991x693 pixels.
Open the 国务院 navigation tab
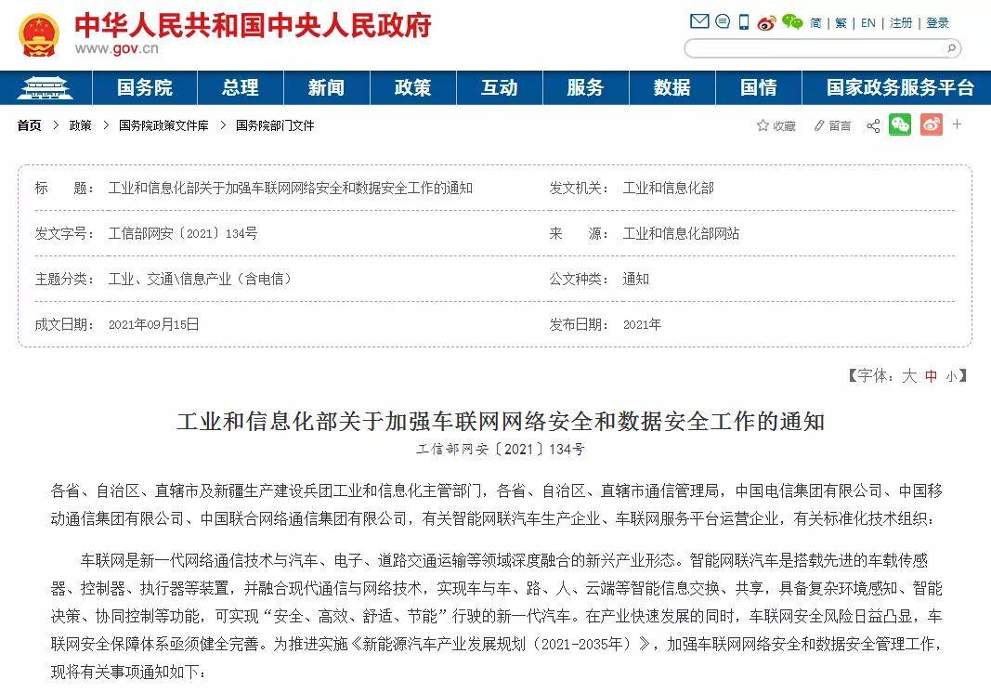pos(144,87)
